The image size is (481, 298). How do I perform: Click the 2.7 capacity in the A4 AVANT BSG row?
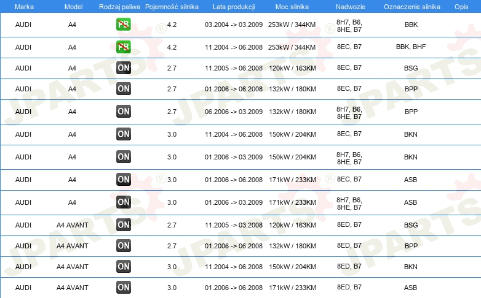coord(172,225)
